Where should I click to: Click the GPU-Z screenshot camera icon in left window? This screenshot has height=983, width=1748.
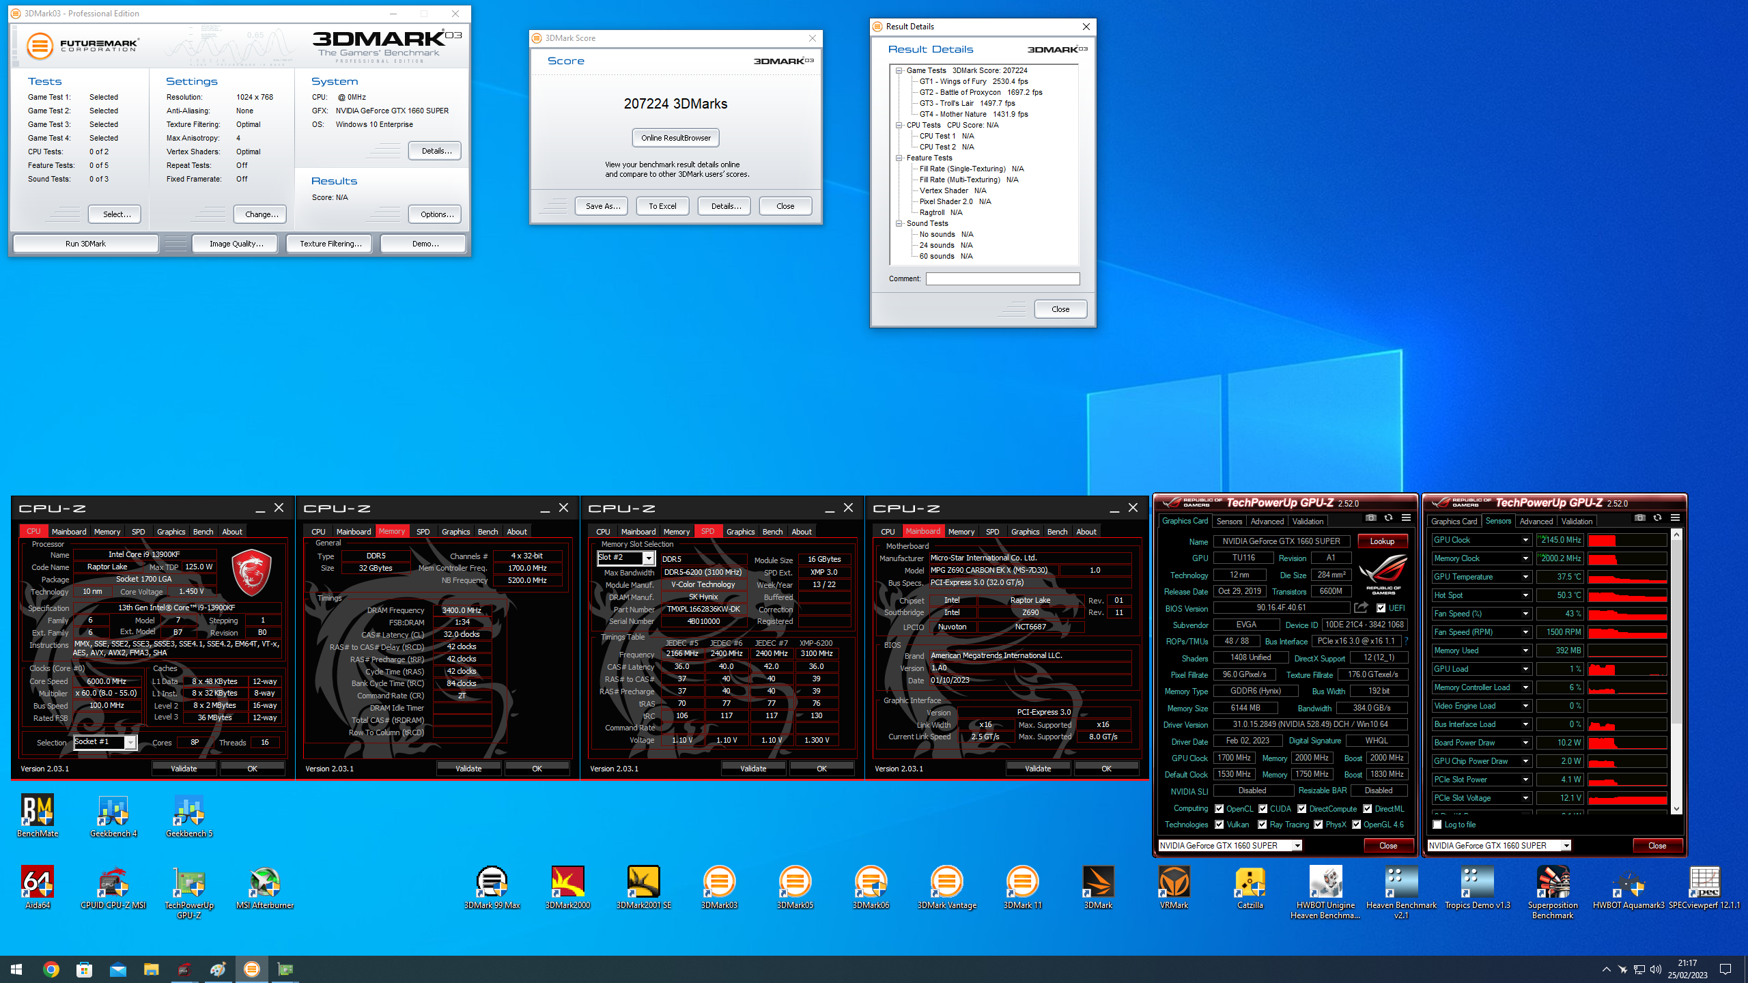1370,518
